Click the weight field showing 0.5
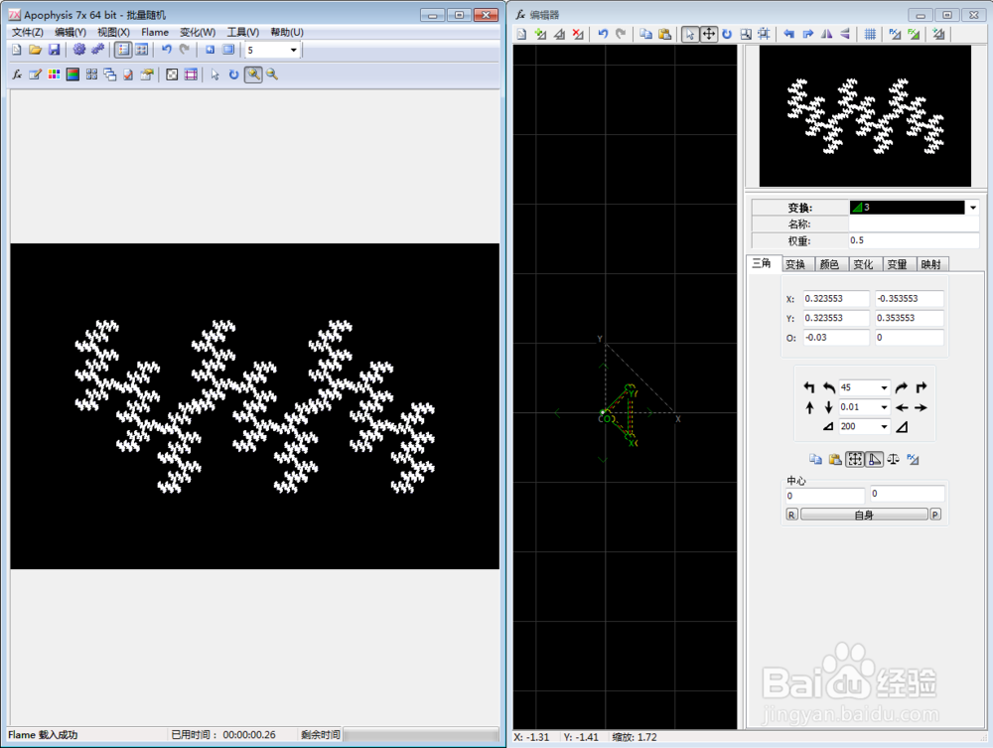The height and width of the screenshot is (748, 993). (914, 240)
